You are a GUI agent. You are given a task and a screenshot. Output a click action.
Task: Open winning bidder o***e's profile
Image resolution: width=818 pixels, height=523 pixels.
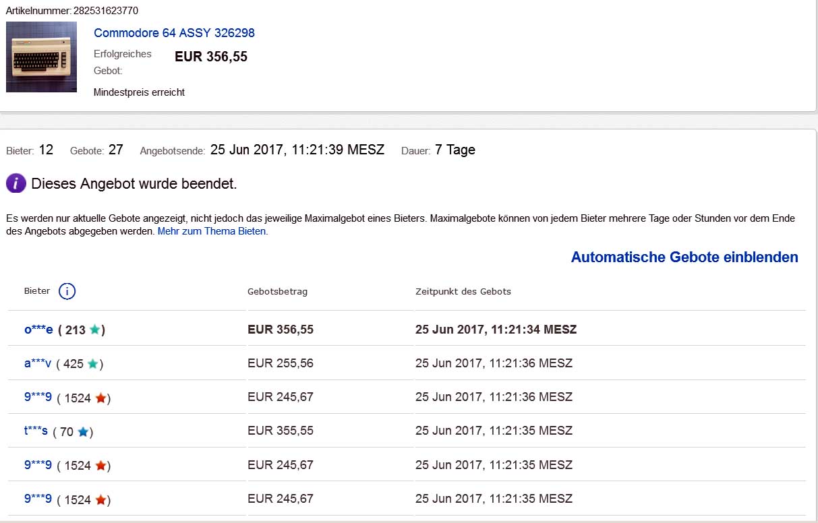[x=38, y=330]
